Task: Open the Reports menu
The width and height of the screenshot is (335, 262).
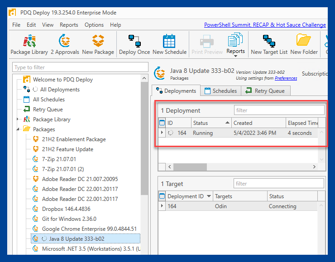Action: [x=69, y=25]
